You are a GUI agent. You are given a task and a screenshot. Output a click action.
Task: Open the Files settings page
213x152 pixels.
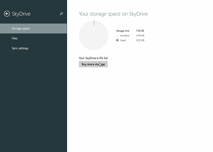[x=33, y=38]
